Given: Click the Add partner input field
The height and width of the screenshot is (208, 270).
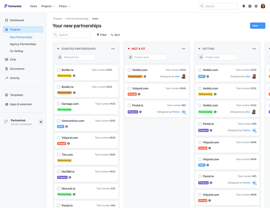Looking at the screenshot, I should 76,57.
